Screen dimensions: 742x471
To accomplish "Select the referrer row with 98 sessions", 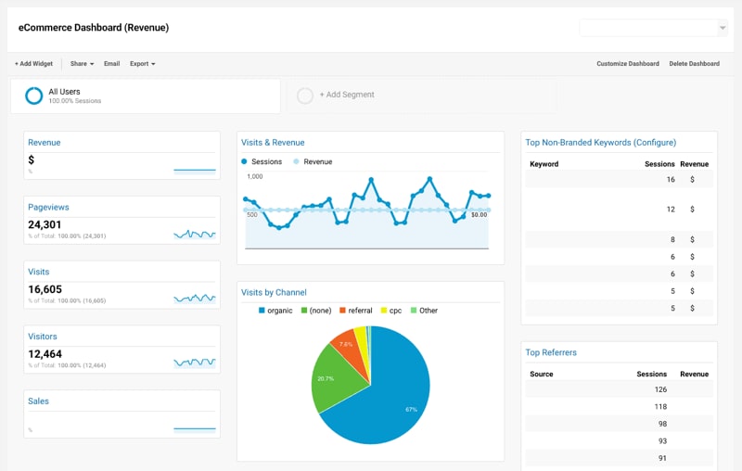I will 619,424.
